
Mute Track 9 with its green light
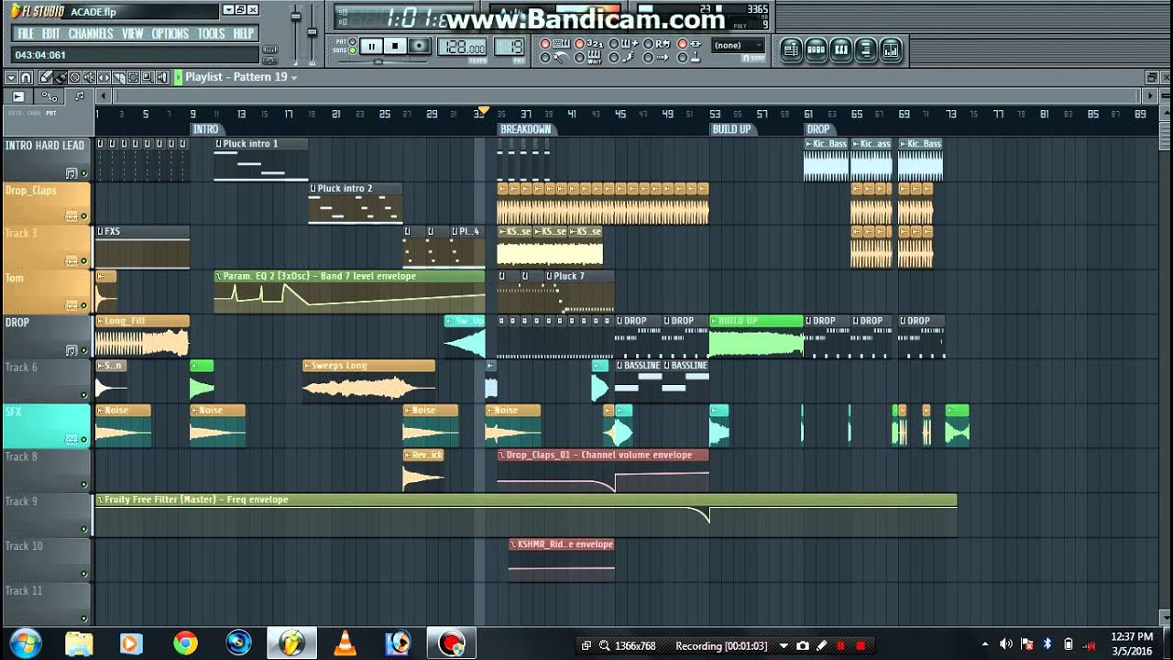pyautogui.click(x=84, y=530)
